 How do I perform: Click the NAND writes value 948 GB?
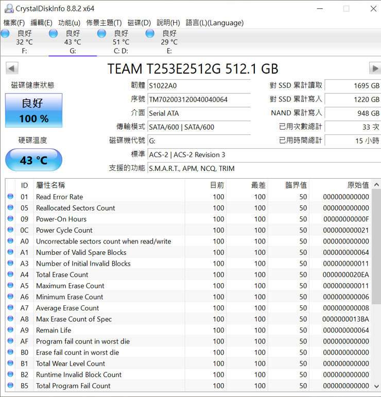[353, 113]
